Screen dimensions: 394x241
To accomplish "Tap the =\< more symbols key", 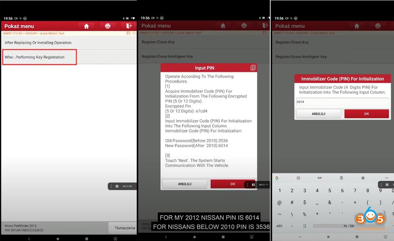I will click(x=279, y=214).
